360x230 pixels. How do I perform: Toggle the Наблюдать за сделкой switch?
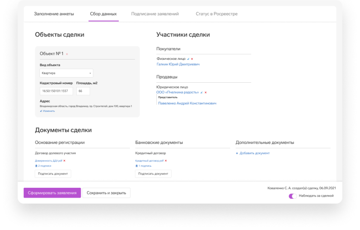pyautogui.click(x=293, y=196)
